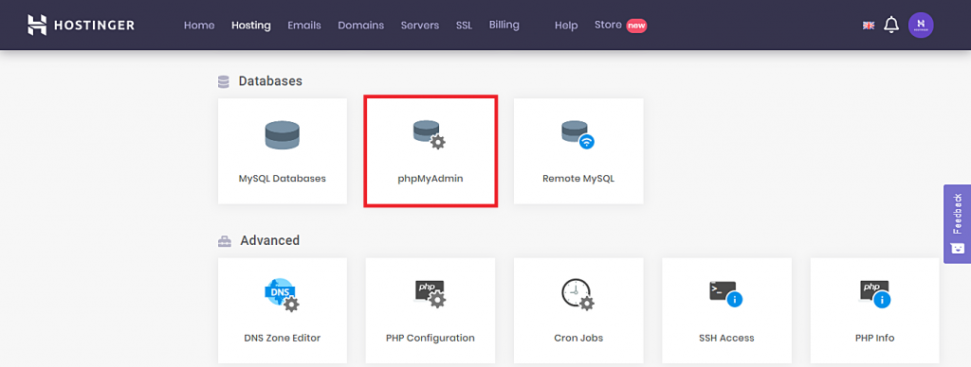Open the notifications bell
The width and height of the screenshot is (971, 367).
[891, 25]
